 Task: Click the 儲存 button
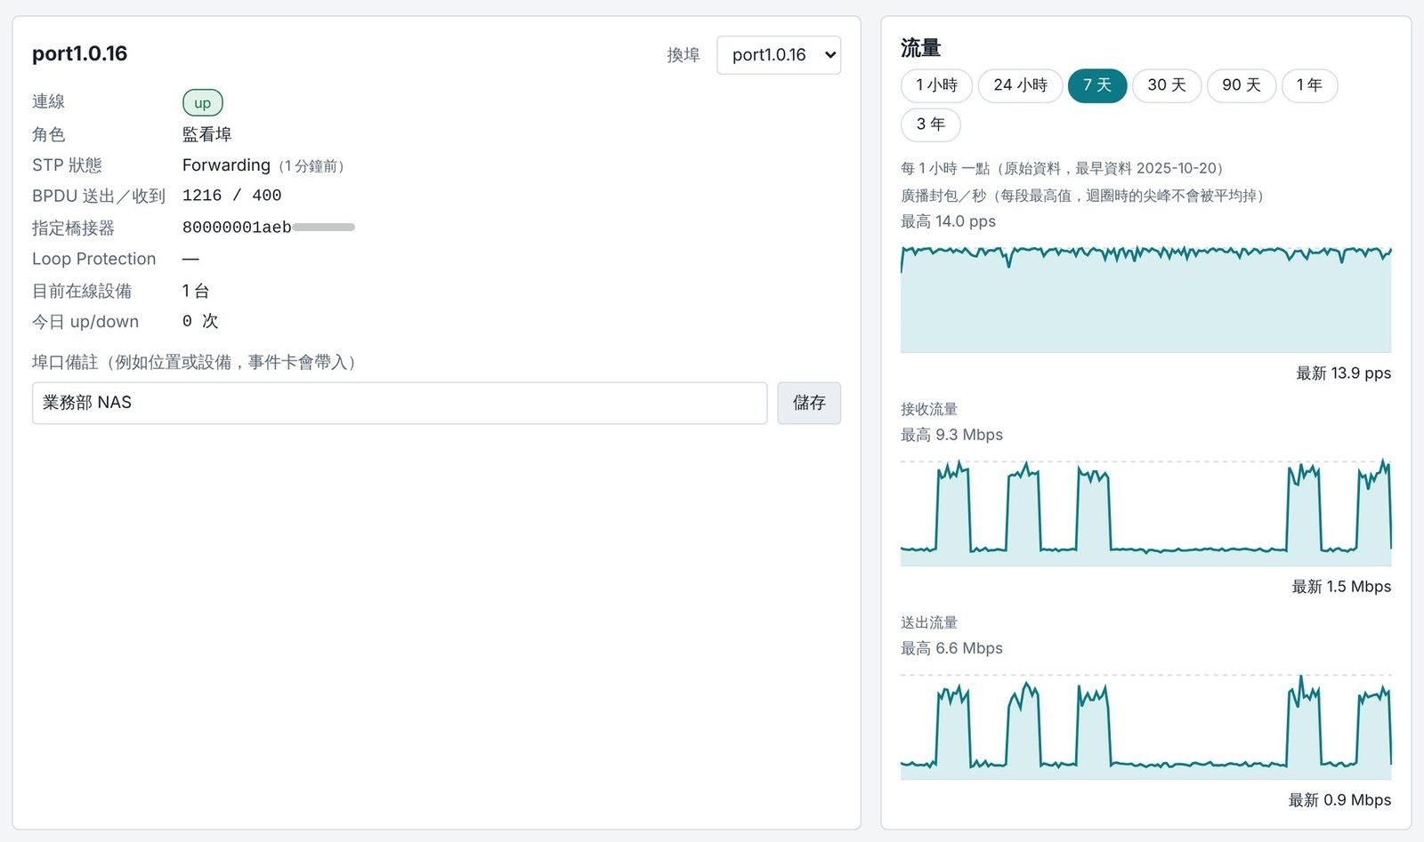coord(809,403)
